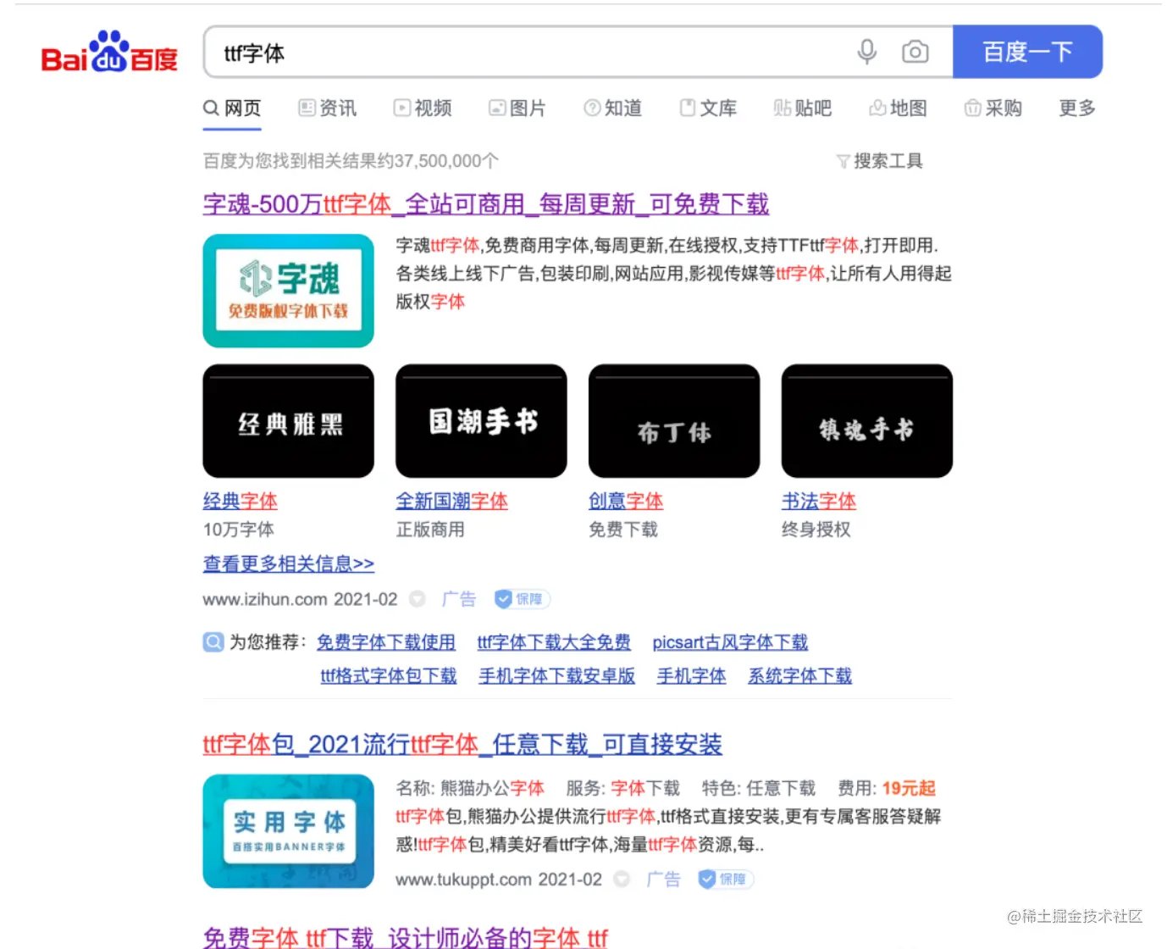
Task: Open the 书法字体 link
Action: 819,502
